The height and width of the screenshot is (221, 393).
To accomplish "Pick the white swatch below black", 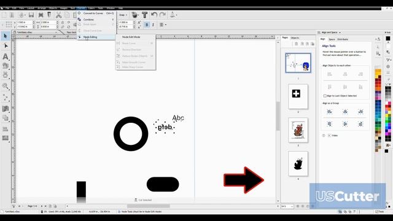I will pyautogui.click(x=388, y=46).
